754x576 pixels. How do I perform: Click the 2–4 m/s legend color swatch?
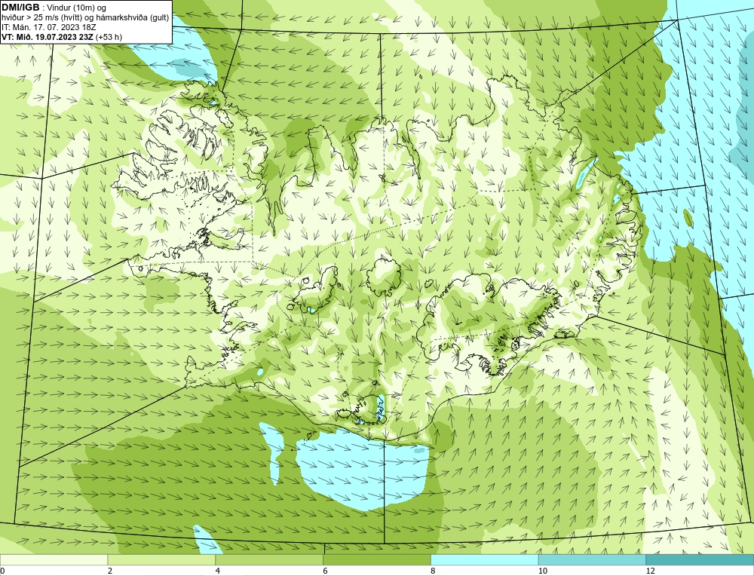tap(161, 560)
